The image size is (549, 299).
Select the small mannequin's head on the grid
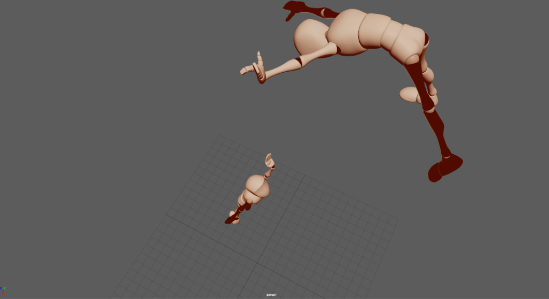coord(258,185)
